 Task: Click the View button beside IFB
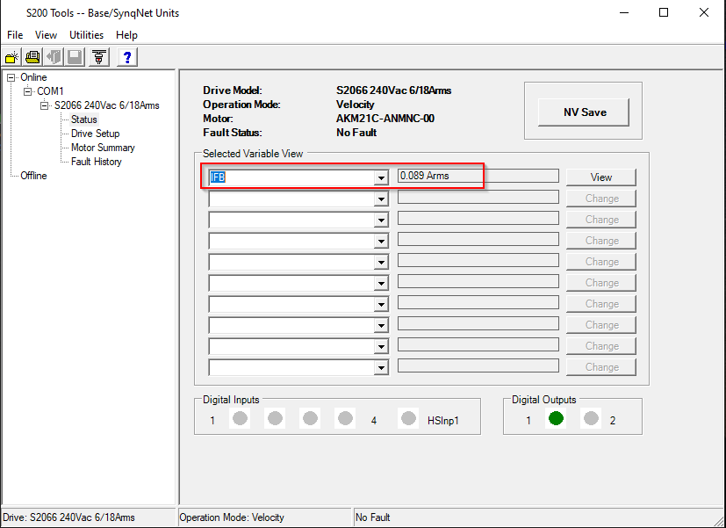tap(601, 177)
